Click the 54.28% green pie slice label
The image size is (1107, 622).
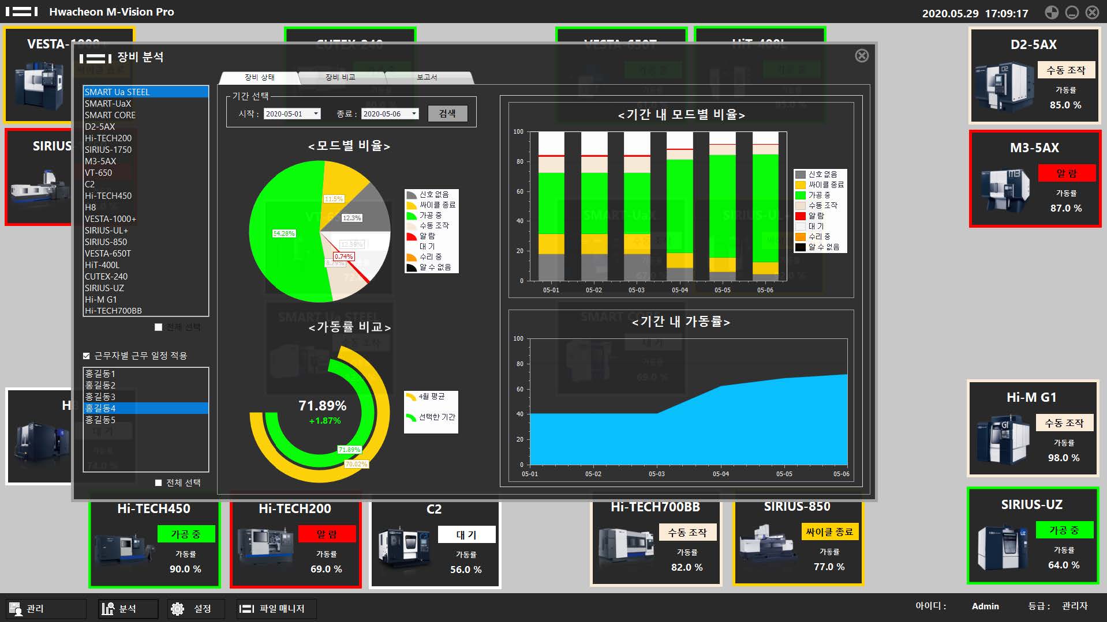coord(283,233)
